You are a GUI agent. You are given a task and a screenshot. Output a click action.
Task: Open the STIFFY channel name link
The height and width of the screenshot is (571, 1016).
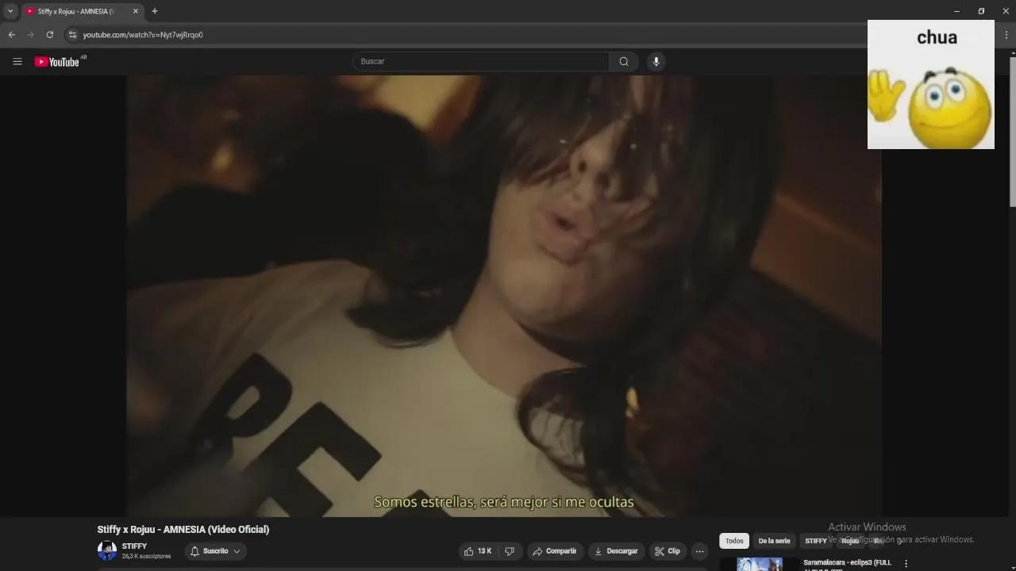(x=134, y=546)
